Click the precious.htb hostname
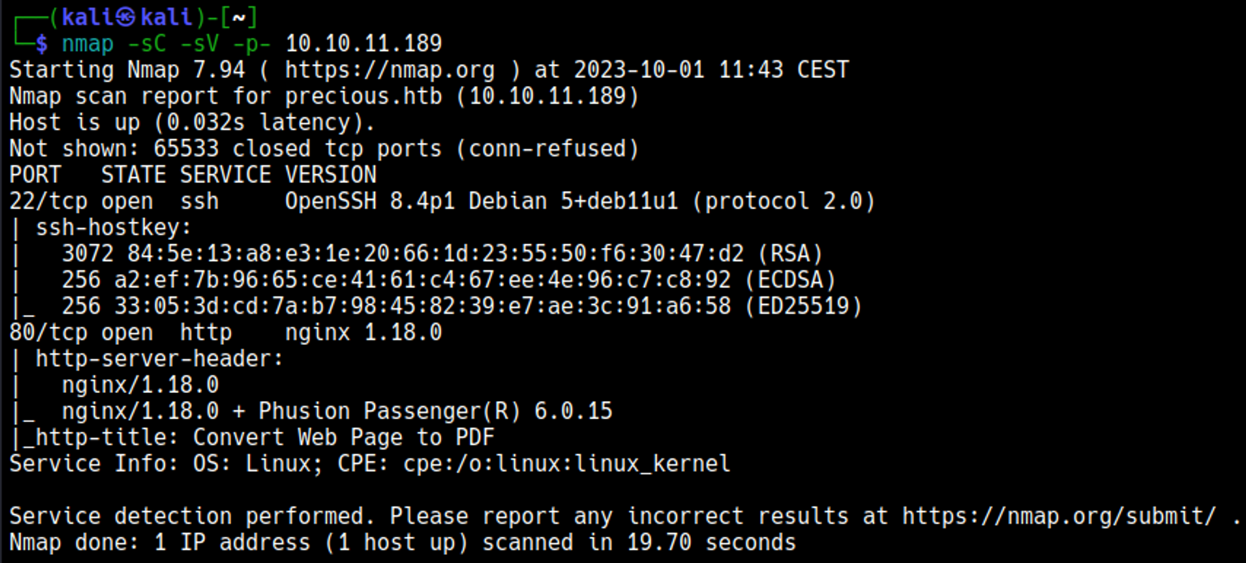1246x563 pixels. (x=363, y=96)
